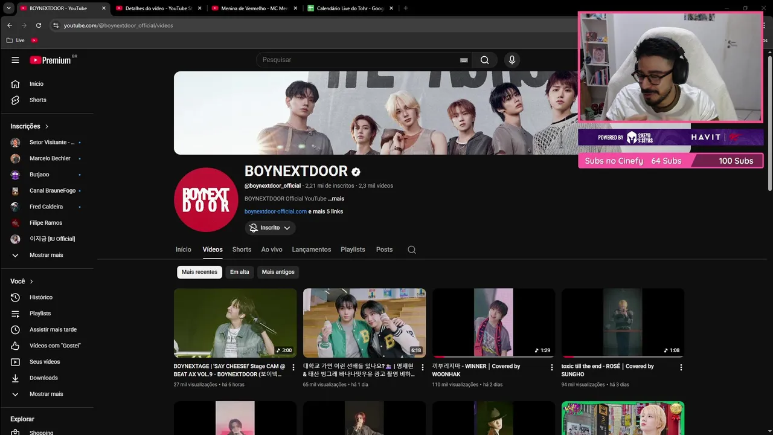The width and height of the screenshot is (773, 435).
Task: Click the search magnifier button
Action: point(485,60)
